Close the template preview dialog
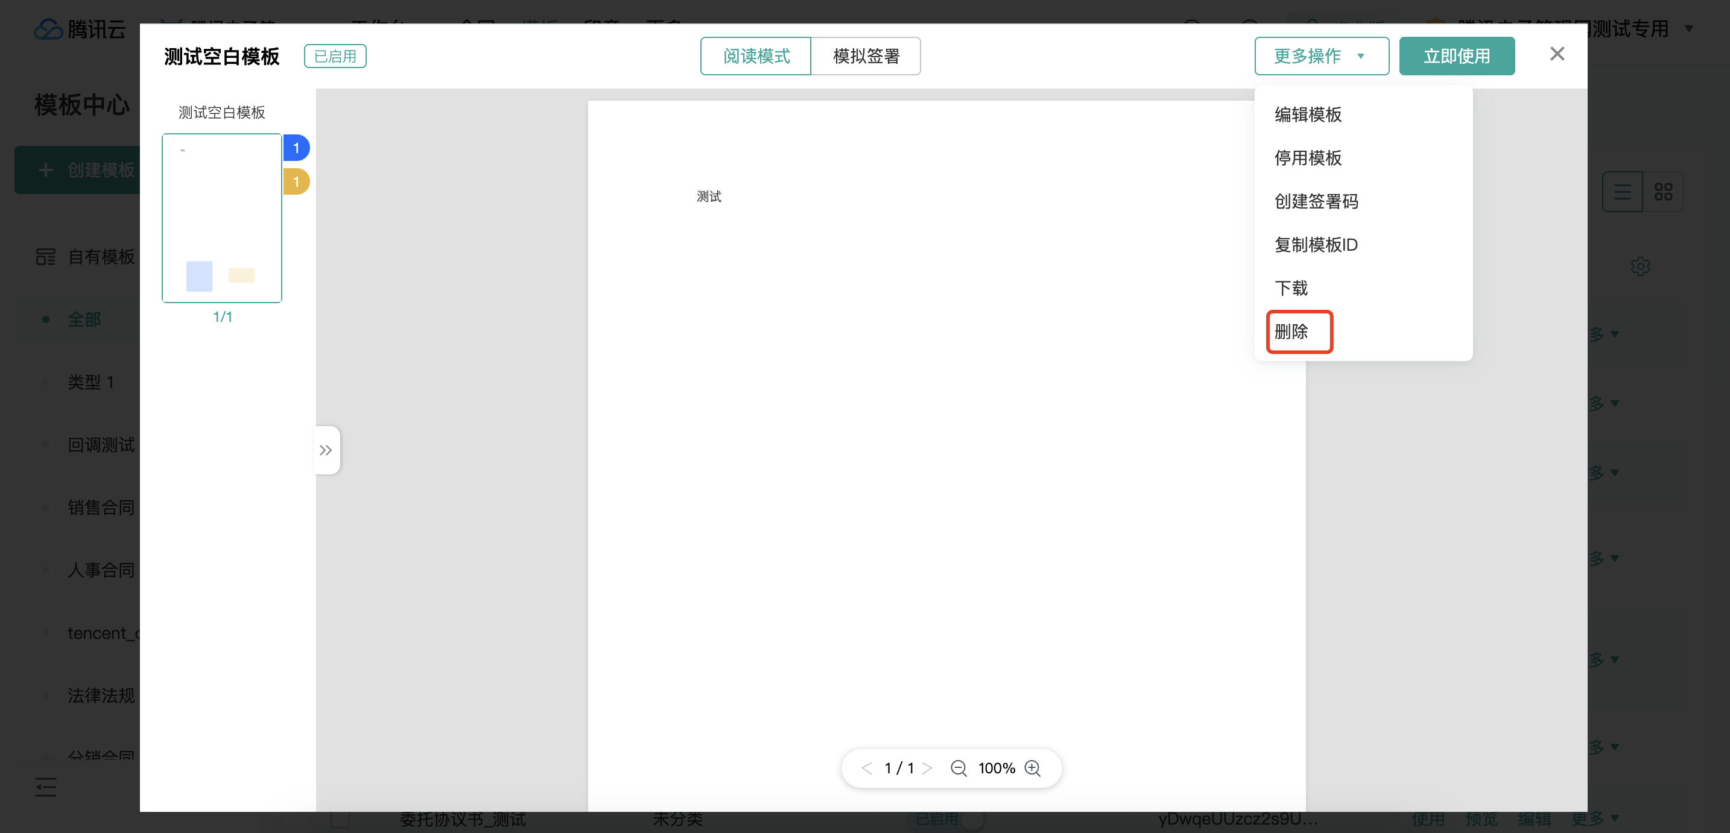This screenshot has height=833, width=1730. pos(1557,54)
